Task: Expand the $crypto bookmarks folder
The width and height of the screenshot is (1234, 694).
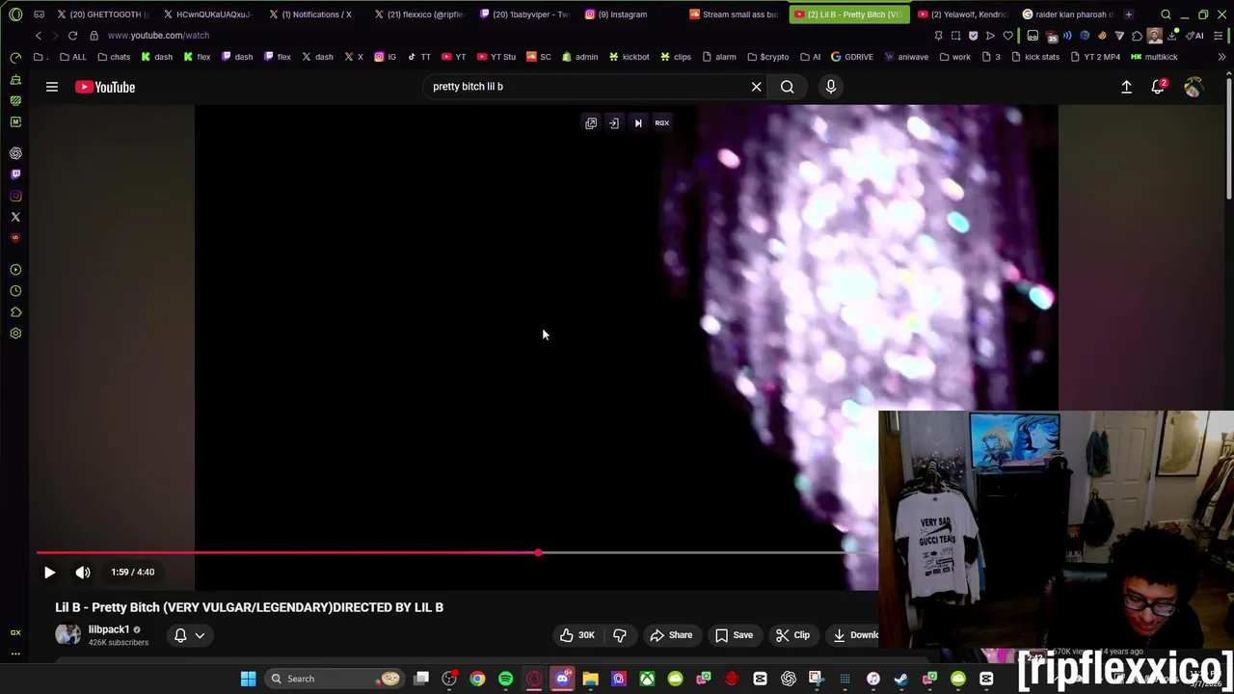Action: click(767, 57)
